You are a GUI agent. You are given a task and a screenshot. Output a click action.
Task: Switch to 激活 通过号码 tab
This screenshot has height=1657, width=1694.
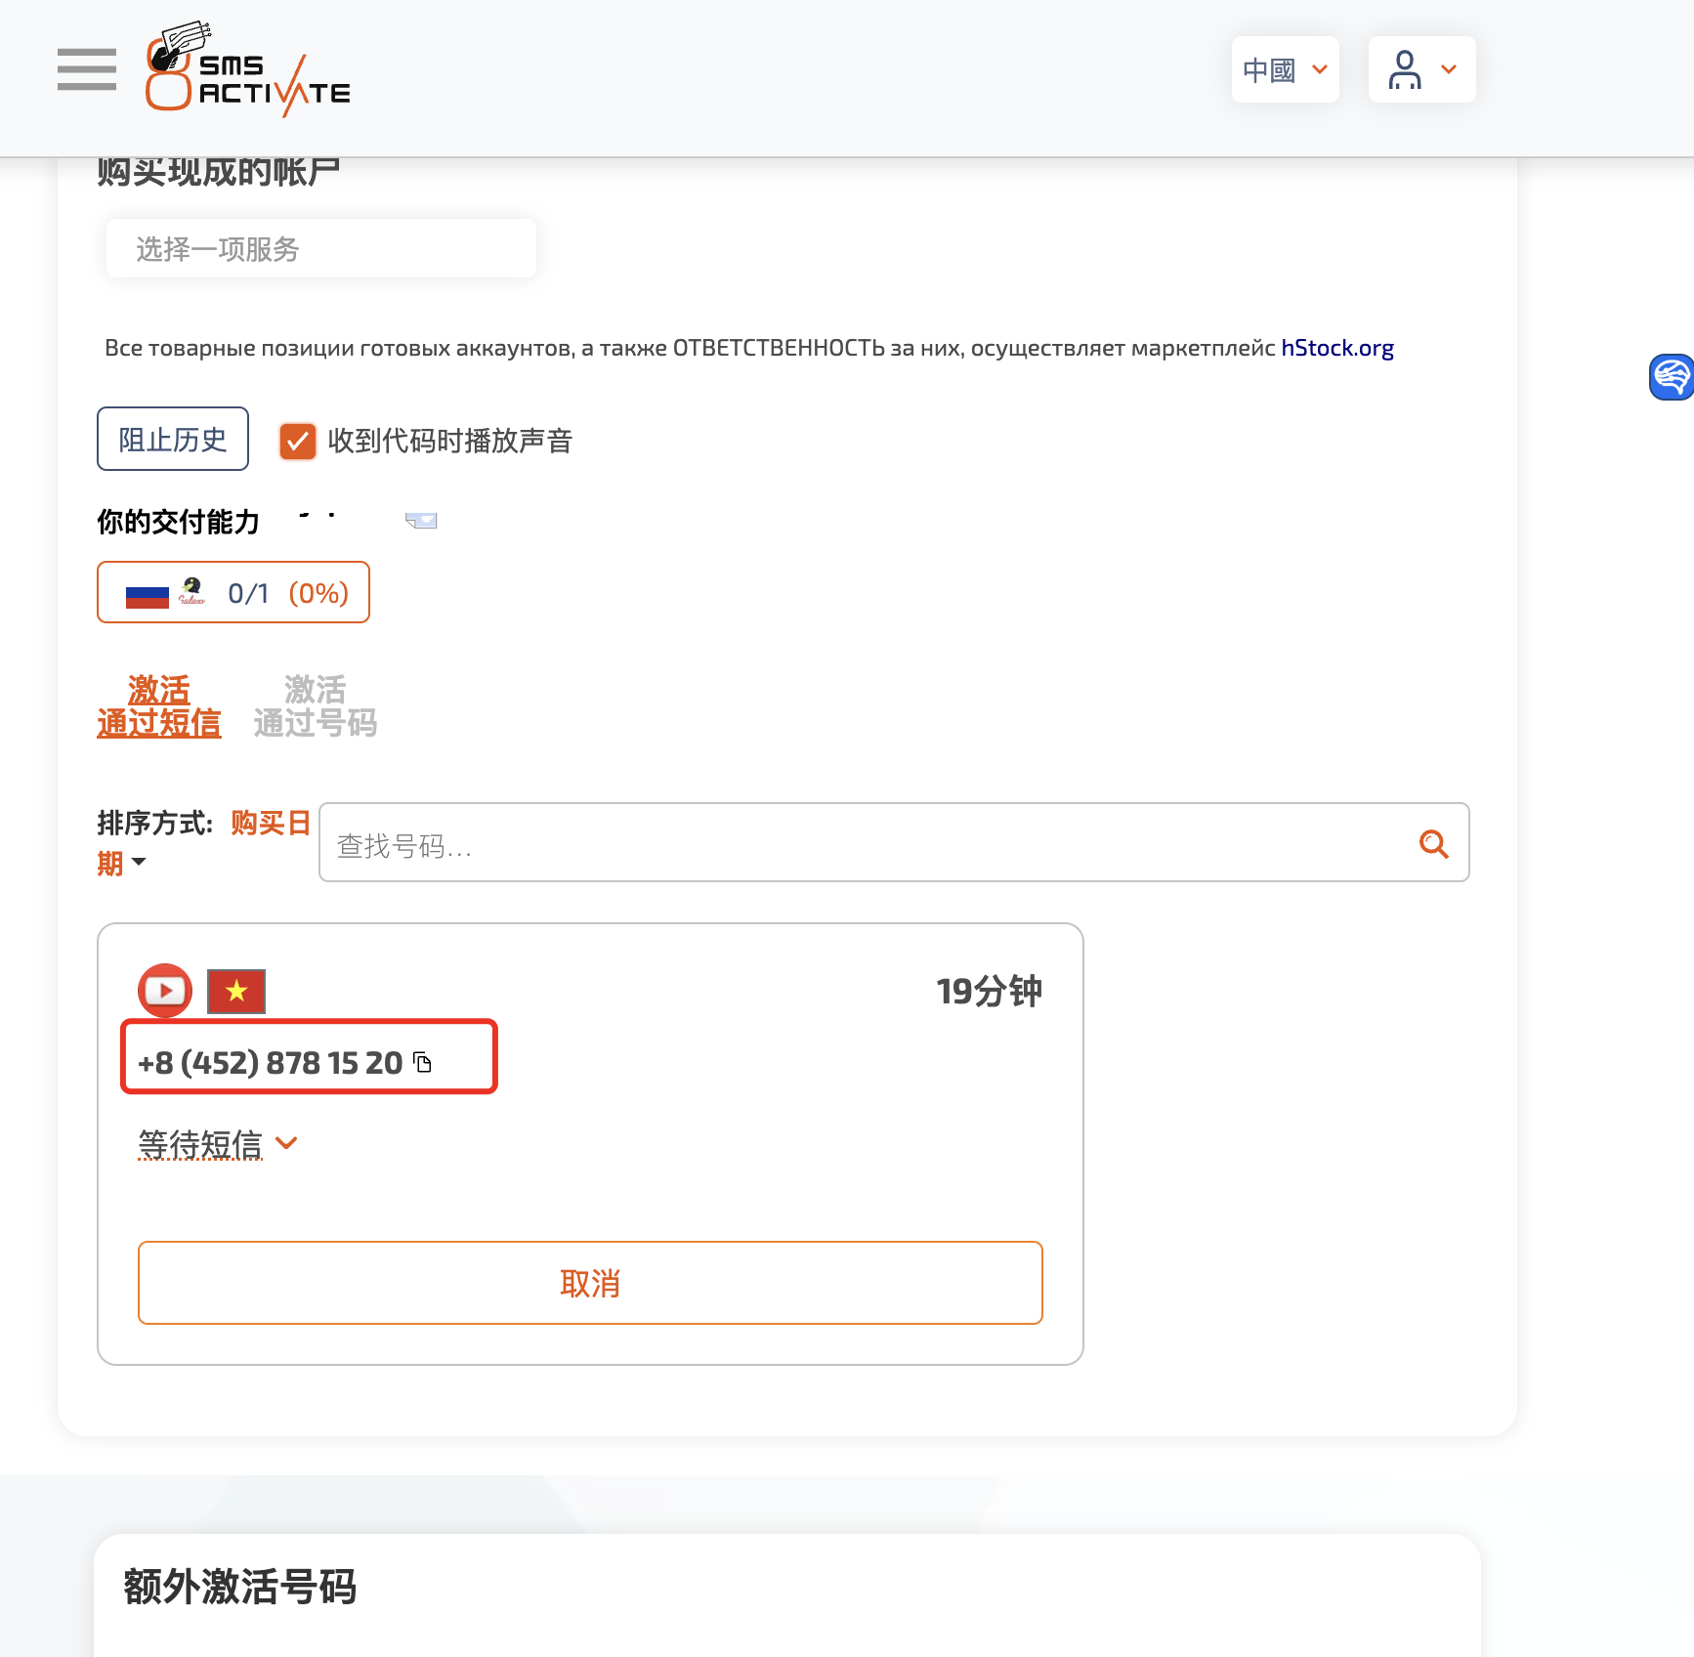(316, 706)
